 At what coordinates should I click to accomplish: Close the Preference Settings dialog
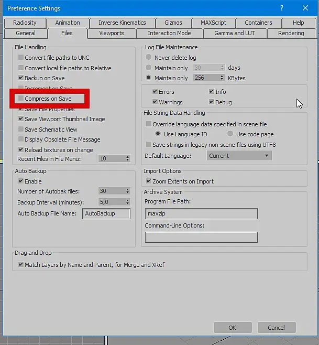point(305,8)
